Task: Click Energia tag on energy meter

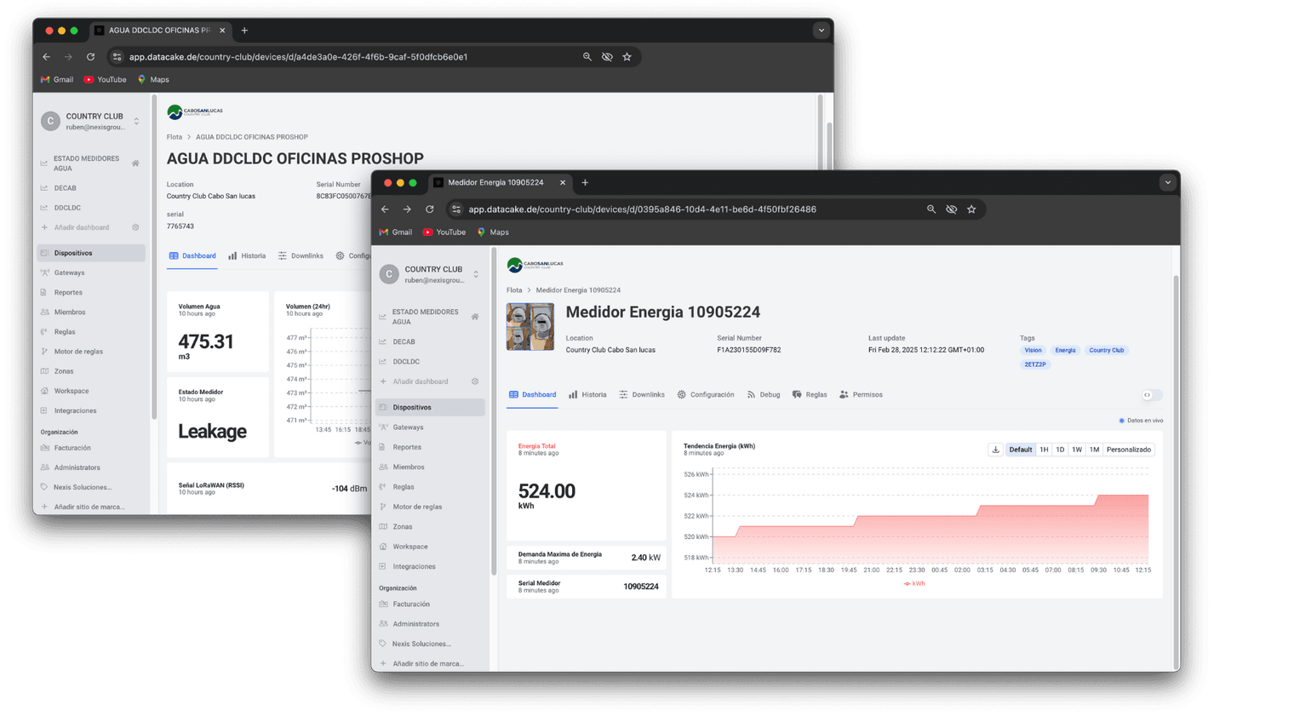Action: click(1065, 350)
